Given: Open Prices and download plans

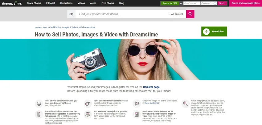Looking at the screenshot, I should 245,3.
